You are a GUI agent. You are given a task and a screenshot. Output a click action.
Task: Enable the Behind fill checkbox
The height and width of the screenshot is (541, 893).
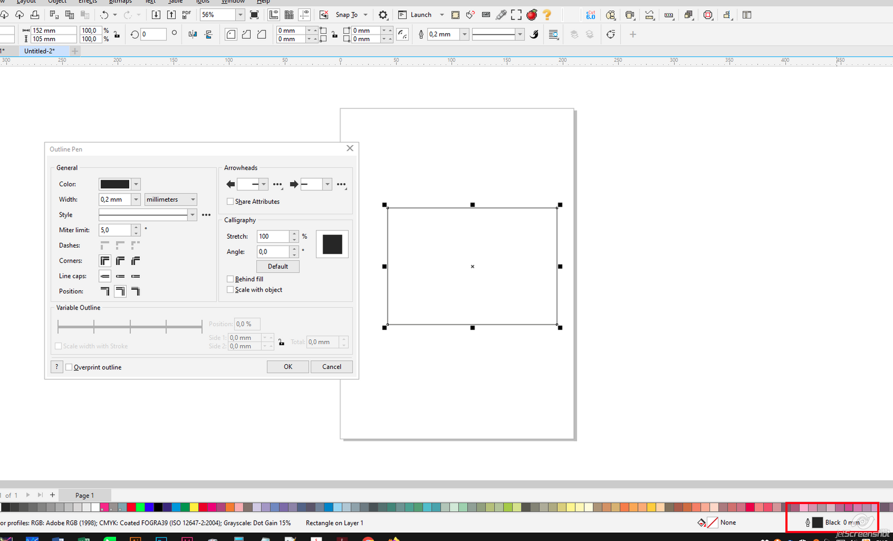click(230, 279)
